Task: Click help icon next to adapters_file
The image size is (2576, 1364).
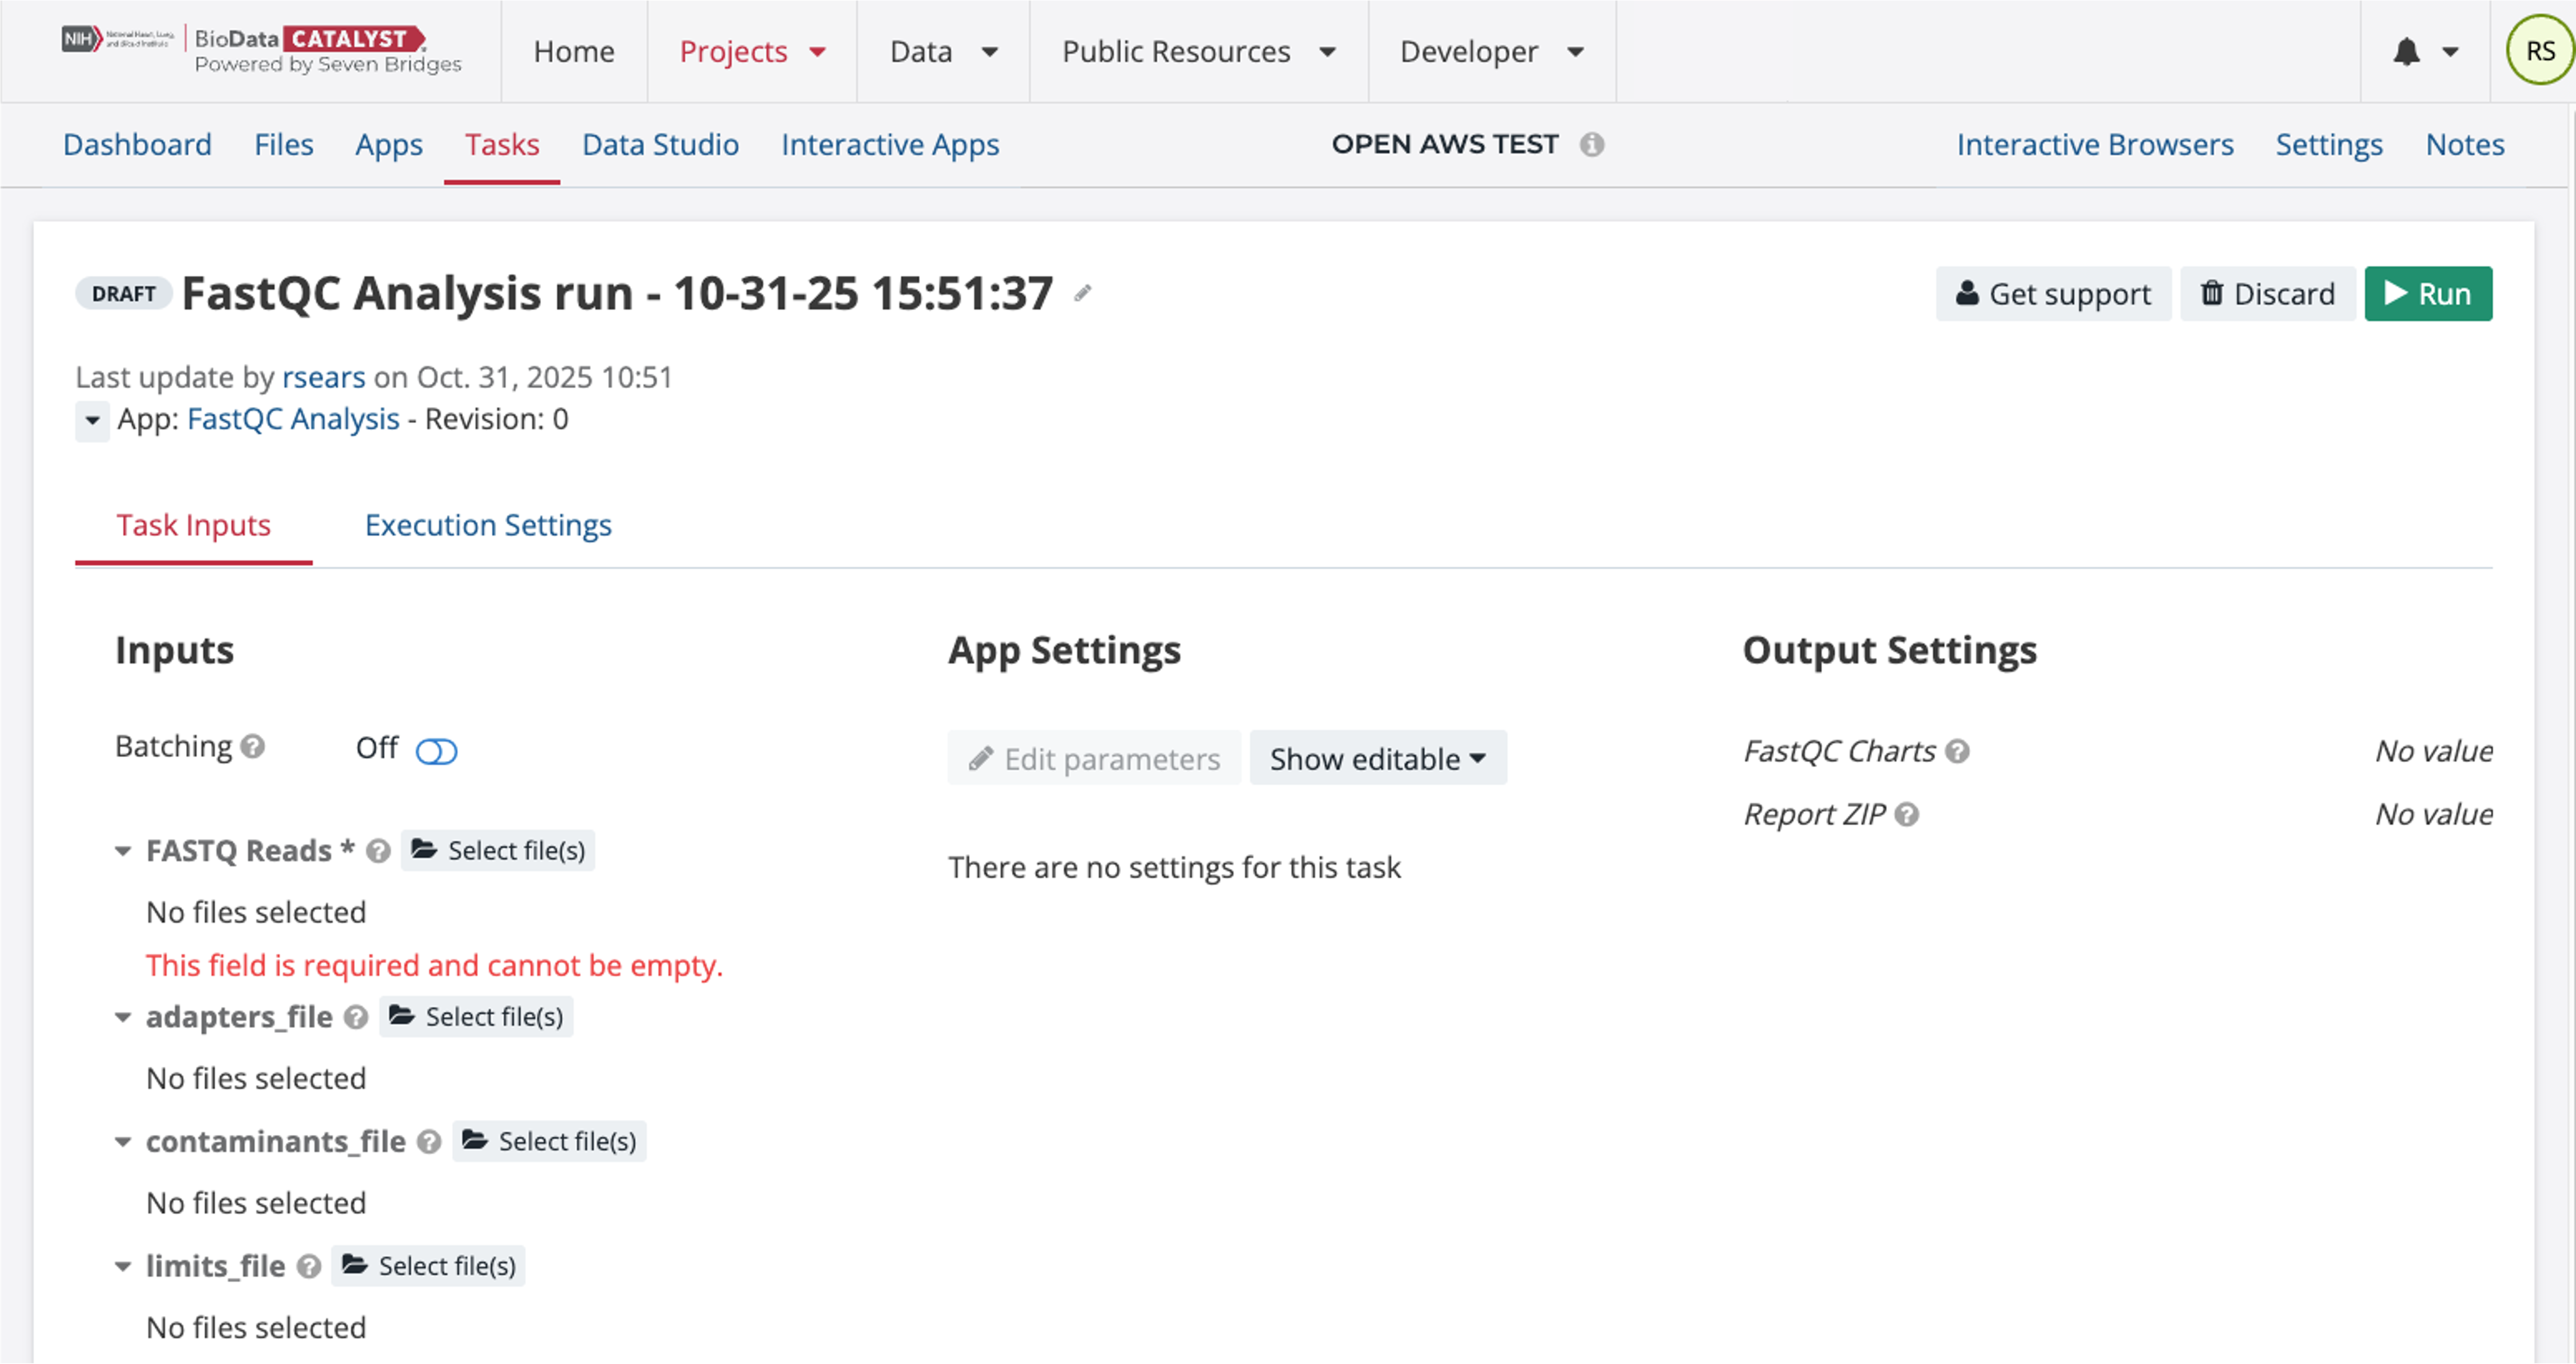Action: tap(356, 1017)
